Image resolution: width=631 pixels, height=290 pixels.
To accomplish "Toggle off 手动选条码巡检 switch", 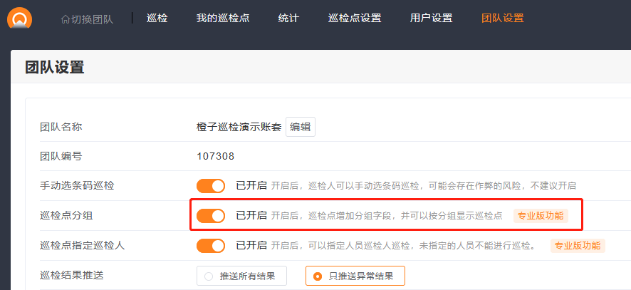I will coord(211,186).
